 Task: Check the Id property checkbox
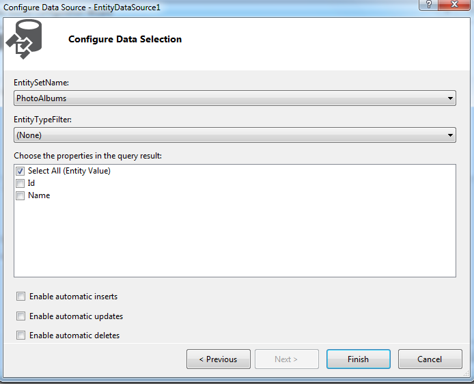20,183
